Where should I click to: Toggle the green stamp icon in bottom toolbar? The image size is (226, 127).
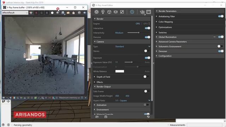coord(35,98)
